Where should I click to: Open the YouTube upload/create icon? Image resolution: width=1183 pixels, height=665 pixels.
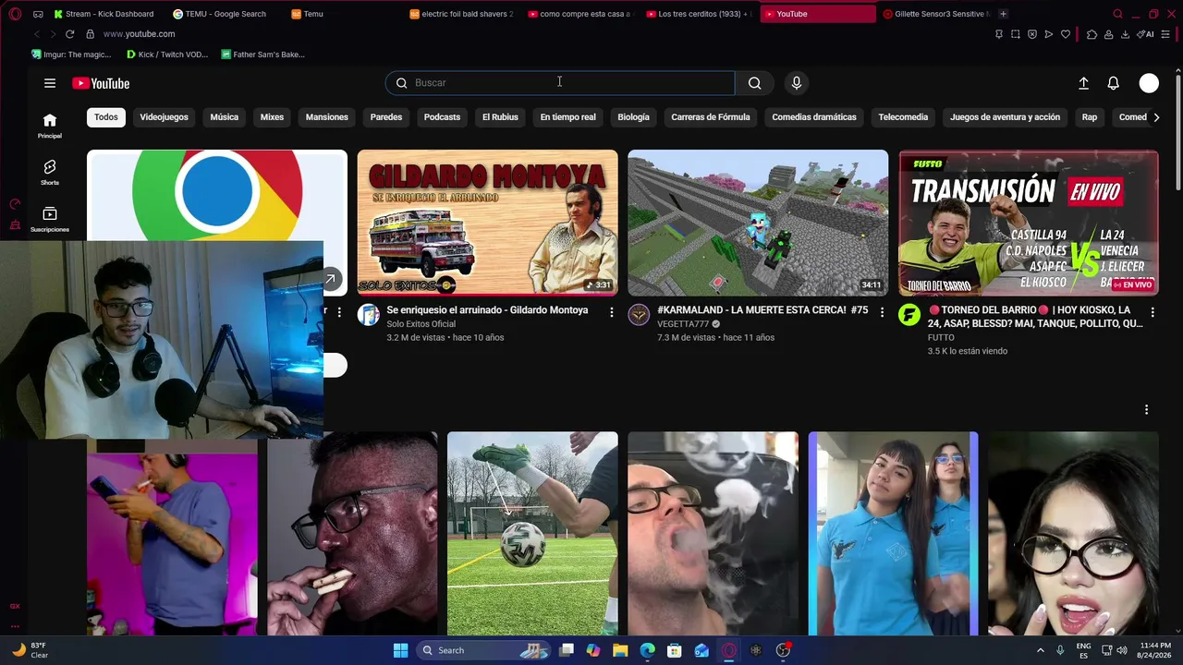click(1083, 83)
